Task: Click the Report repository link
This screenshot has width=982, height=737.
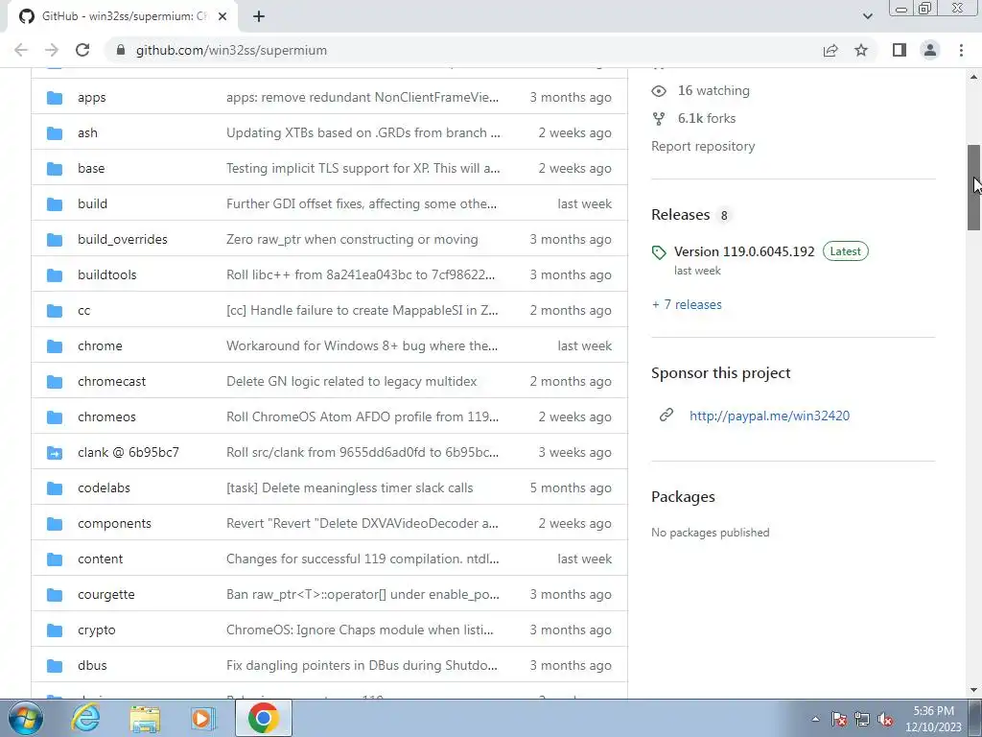Action: click(x=703, y=146)
